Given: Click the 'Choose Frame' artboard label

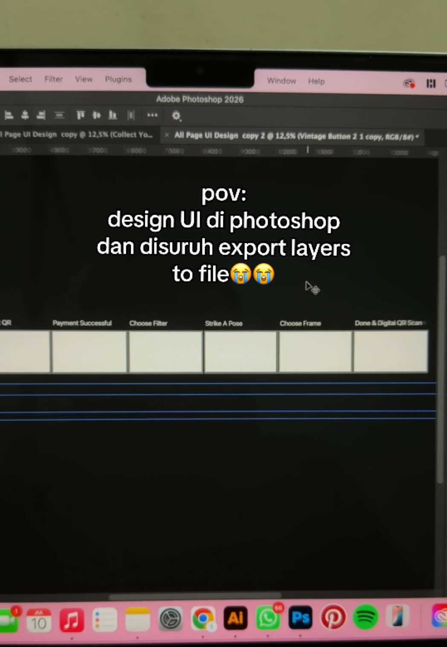Looking at the screenshot, I should pos(300,323).
